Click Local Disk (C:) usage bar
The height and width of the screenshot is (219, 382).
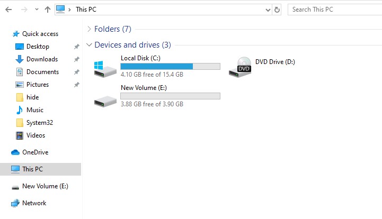[170, 66]
